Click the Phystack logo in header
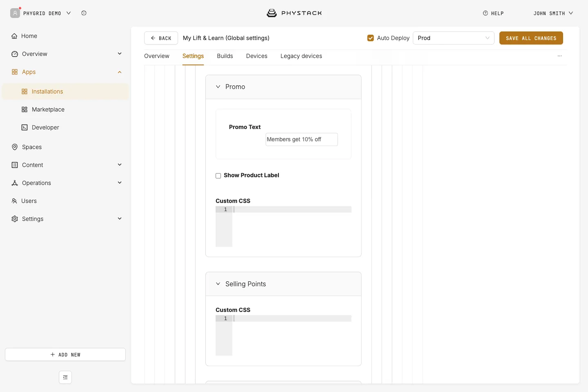Image resolution: width=588 pixels, height=392 pixels. [294, 13]
